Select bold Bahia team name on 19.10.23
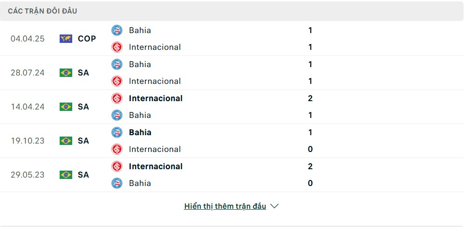This screenshot has width=464, height=227. coord(140,132)
